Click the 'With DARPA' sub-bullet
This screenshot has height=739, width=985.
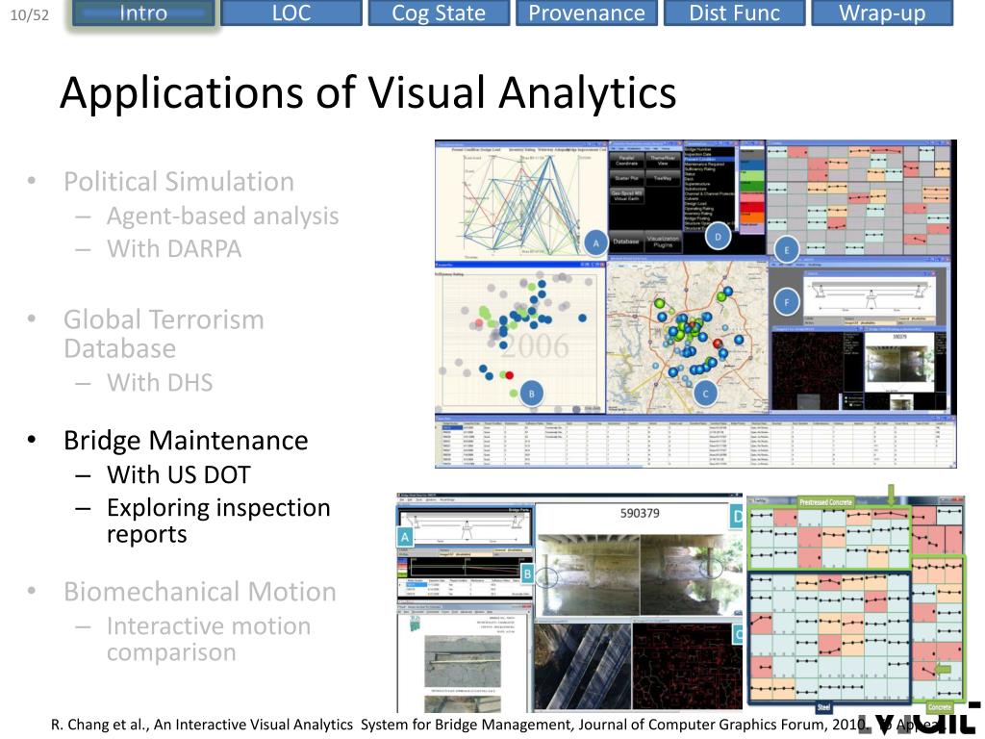pyautogui.click(x=174, y=249)
